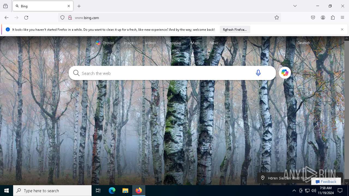Start voice search with microphone icon
The image size is (349, 196).
(258, 73)
